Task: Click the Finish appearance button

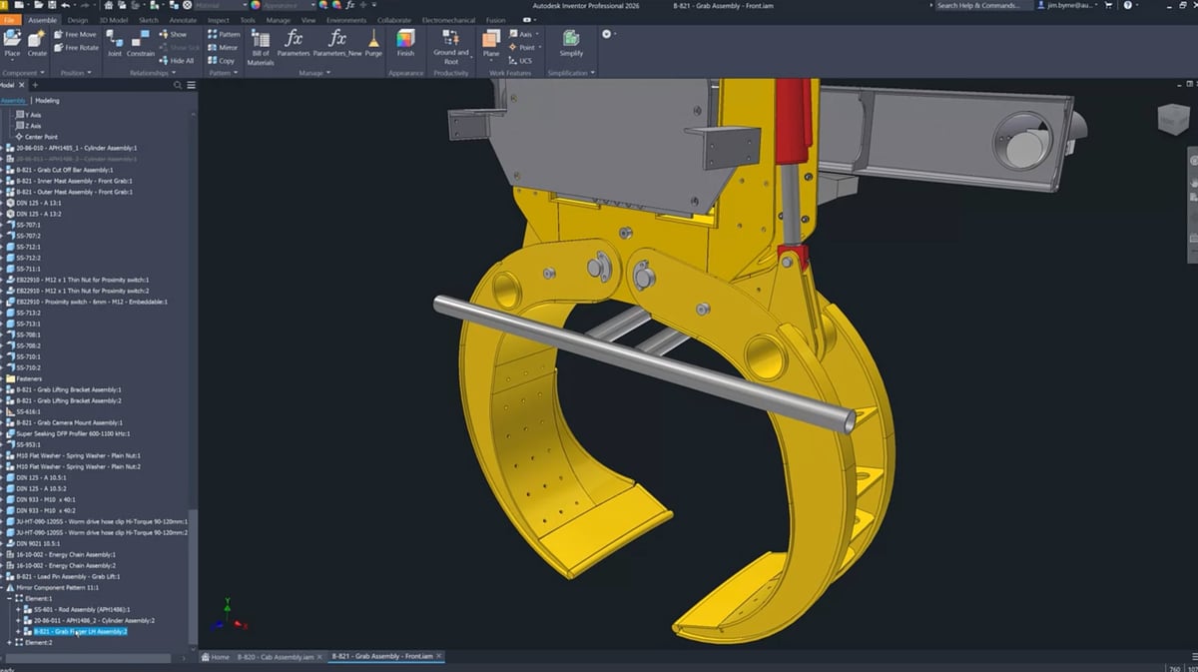Action: coord(405,44)
